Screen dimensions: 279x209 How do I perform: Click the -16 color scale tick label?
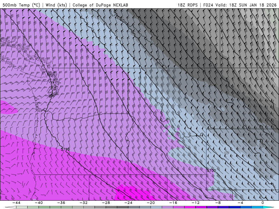(x=173, y=203)
